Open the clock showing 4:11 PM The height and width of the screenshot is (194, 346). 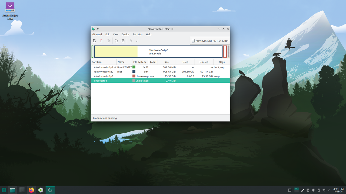(338, 190)
